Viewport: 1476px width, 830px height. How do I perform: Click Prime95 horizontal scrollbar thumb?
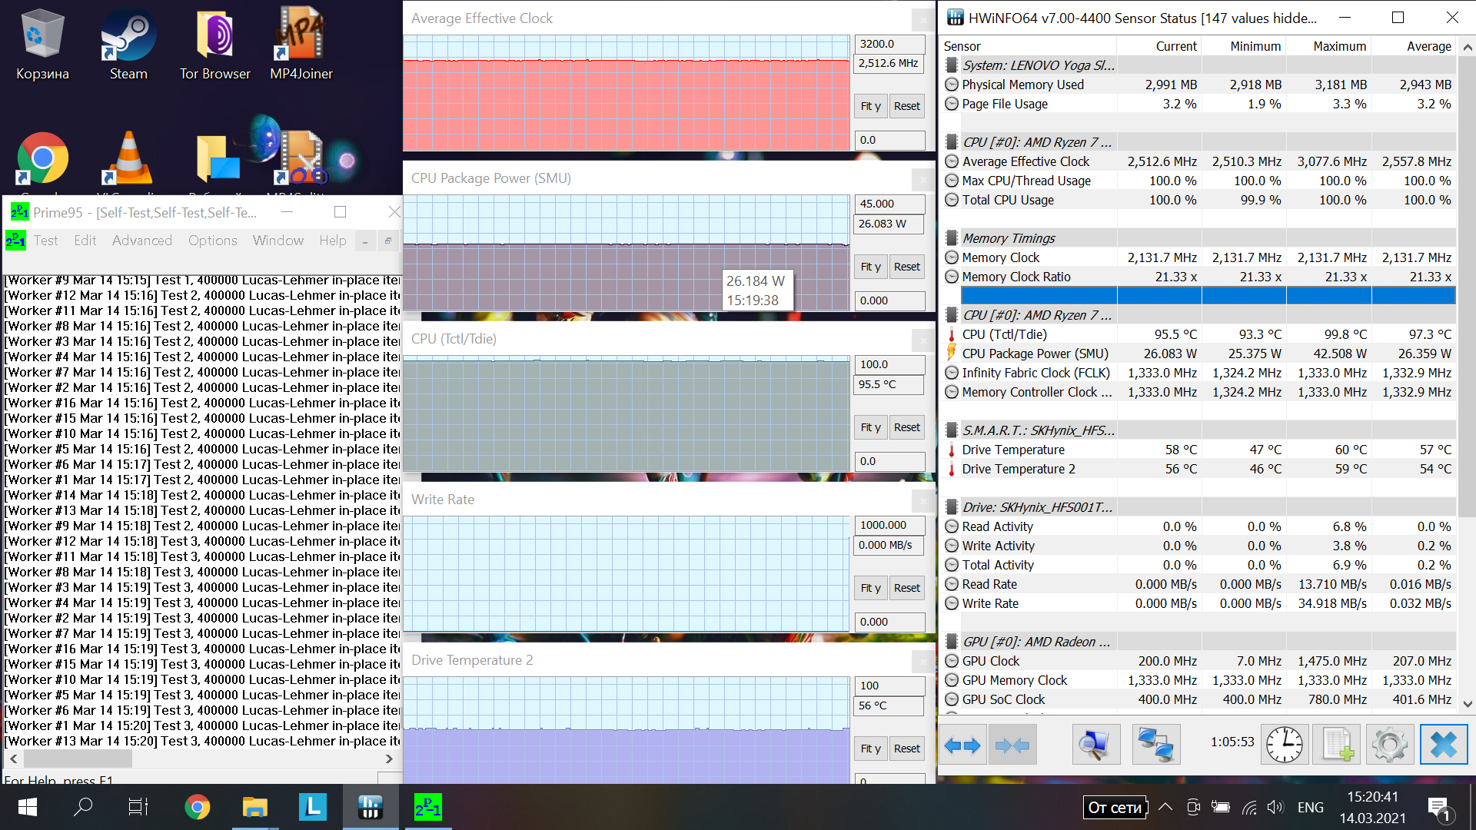pos(78,759)
